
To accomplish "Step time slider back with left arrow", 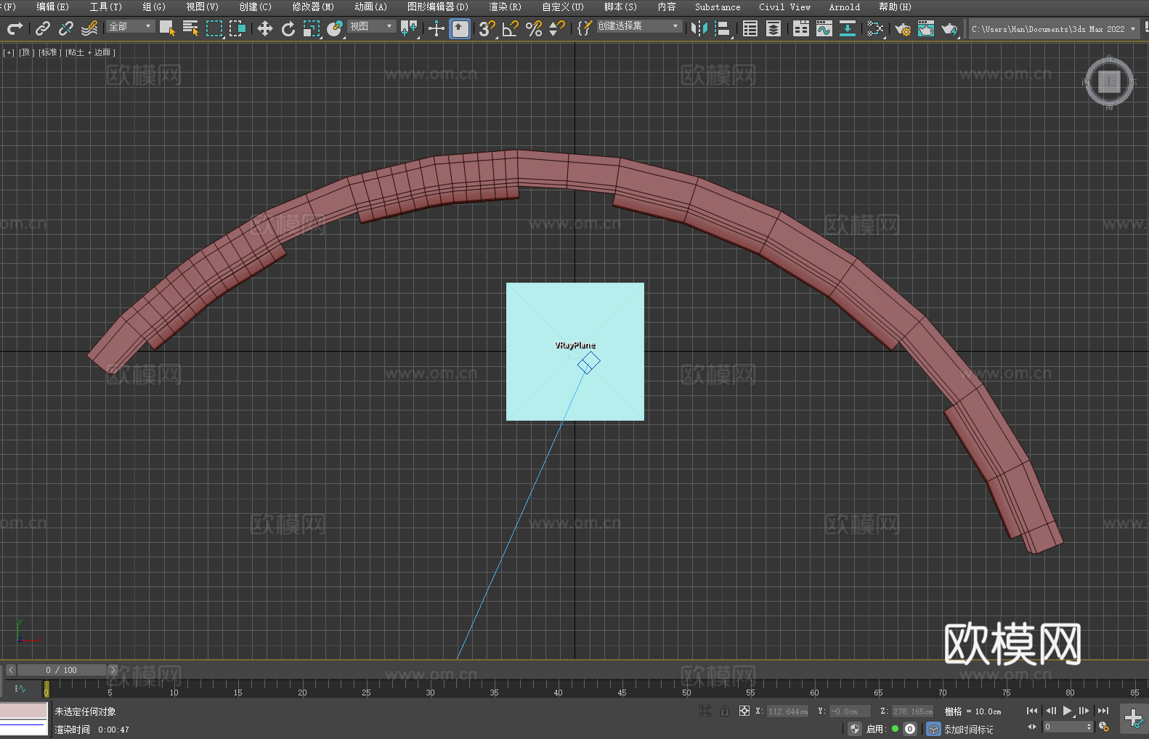I will click(x=10, y=670).
